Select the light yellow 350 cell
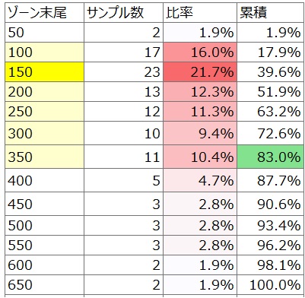The image size is (305, 298). (x=44, y=157)
